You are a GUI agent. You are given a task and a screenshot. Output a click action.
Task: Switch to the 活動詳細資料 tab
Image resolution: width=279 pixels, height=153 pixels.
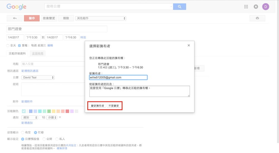click(x=17, y=53)
